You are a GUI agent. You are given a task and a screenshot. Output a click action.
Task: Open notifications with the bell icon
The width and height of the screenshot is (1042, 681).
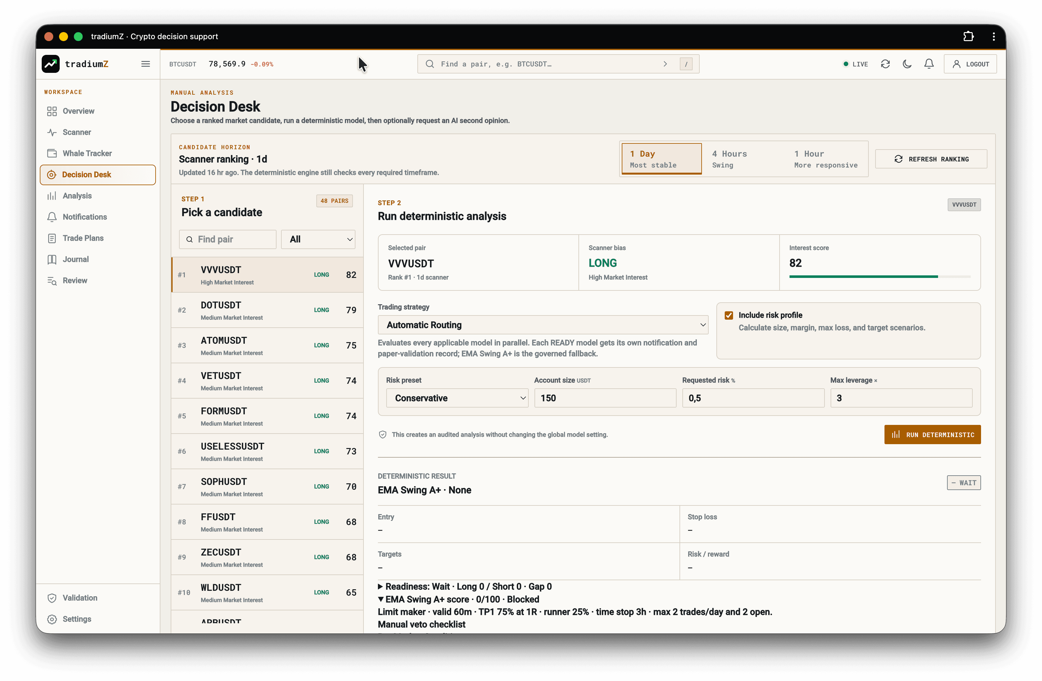pyautogui.click(x=929, y=64)
